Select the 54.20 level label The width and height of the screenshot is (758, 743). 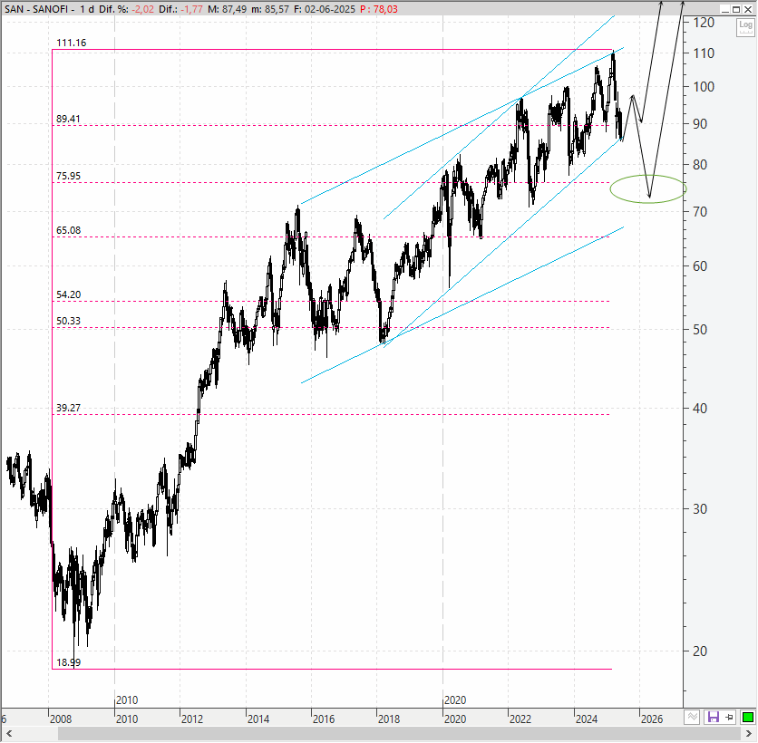[x=68, y=294]
